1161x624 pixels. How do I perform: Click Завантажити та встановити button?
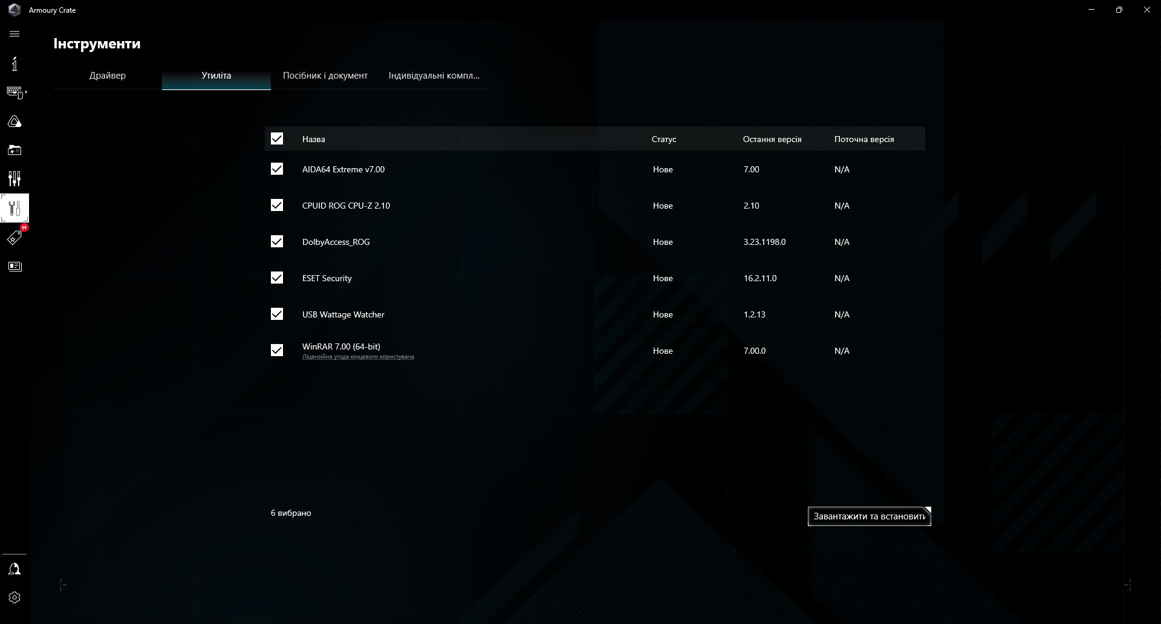coord(869,516)
